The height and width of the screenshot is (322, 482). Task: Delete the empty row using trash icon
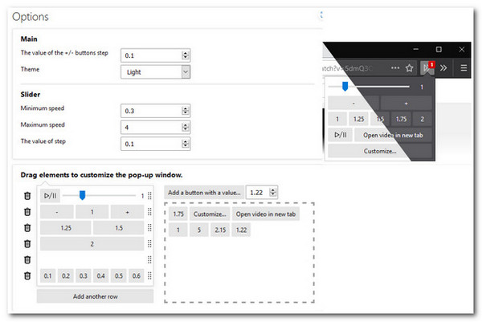(27, 259)
